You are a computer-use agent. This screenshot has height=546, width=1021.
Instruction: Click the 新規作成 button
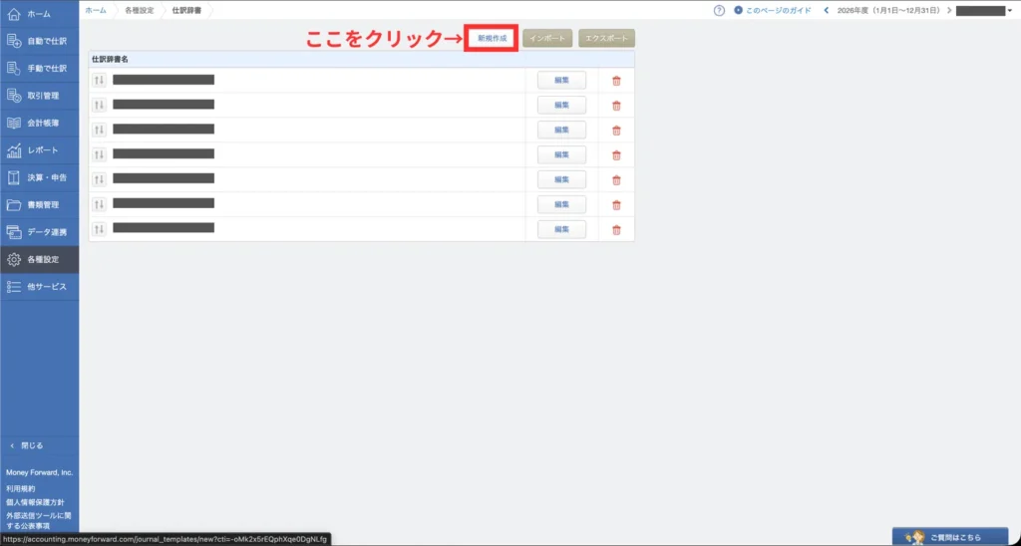[x=493, y=38]
